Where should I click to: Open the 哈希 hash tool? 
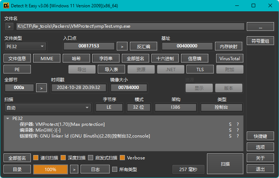click(76, 58)
